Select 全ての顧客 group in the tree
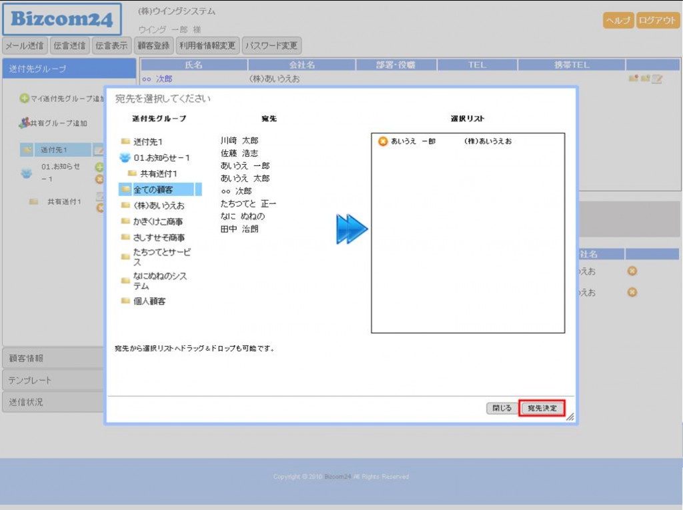 click(153, 190)
